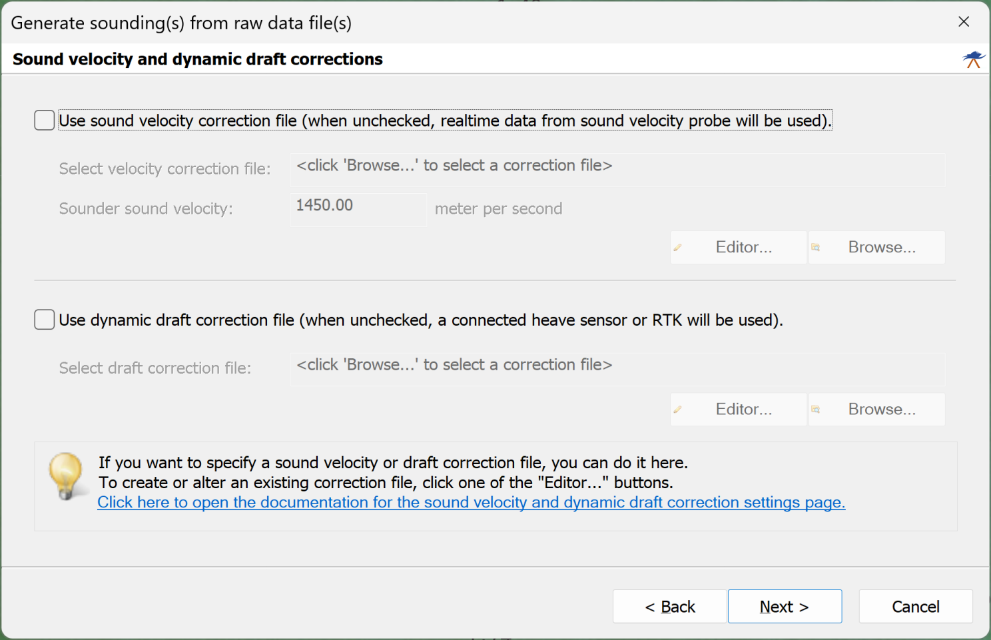This screenshot has height=640, width=991.
Task: Open Editor for draft correction file
Action: pyautogui.click(x=739, y=409)
